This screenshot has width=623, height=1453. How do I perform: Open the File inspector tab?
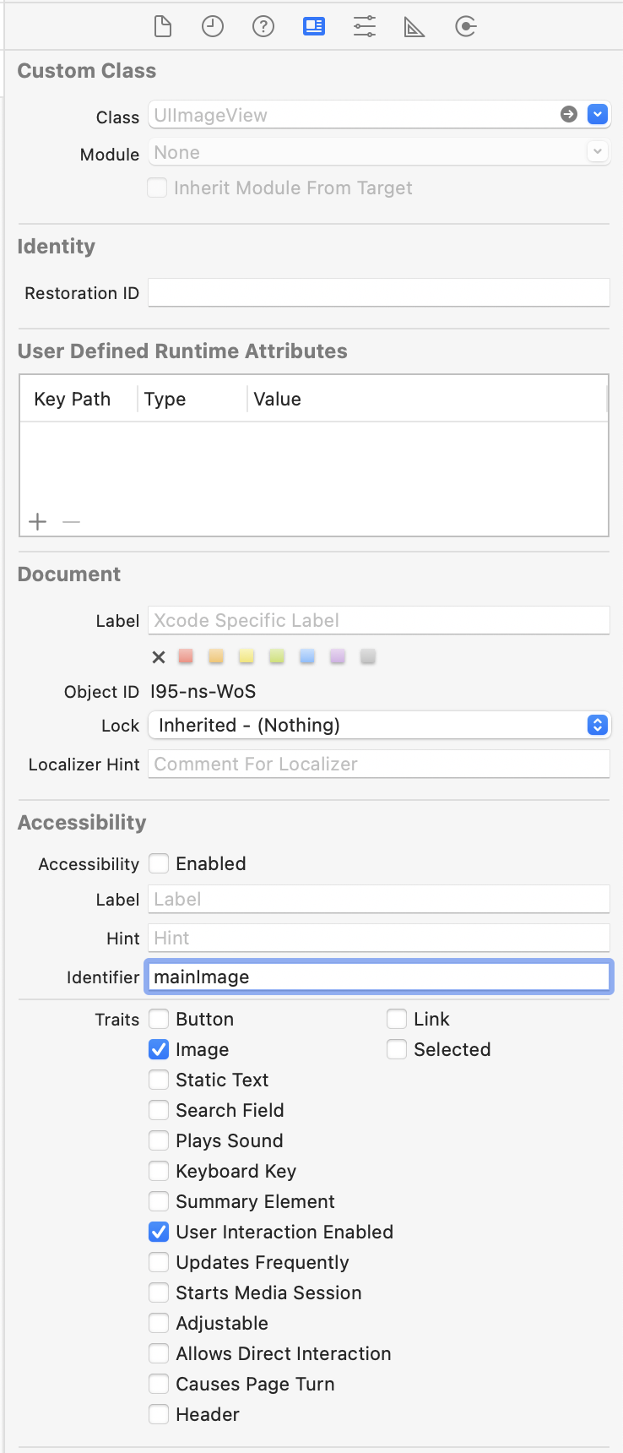(x=162, y=27)
